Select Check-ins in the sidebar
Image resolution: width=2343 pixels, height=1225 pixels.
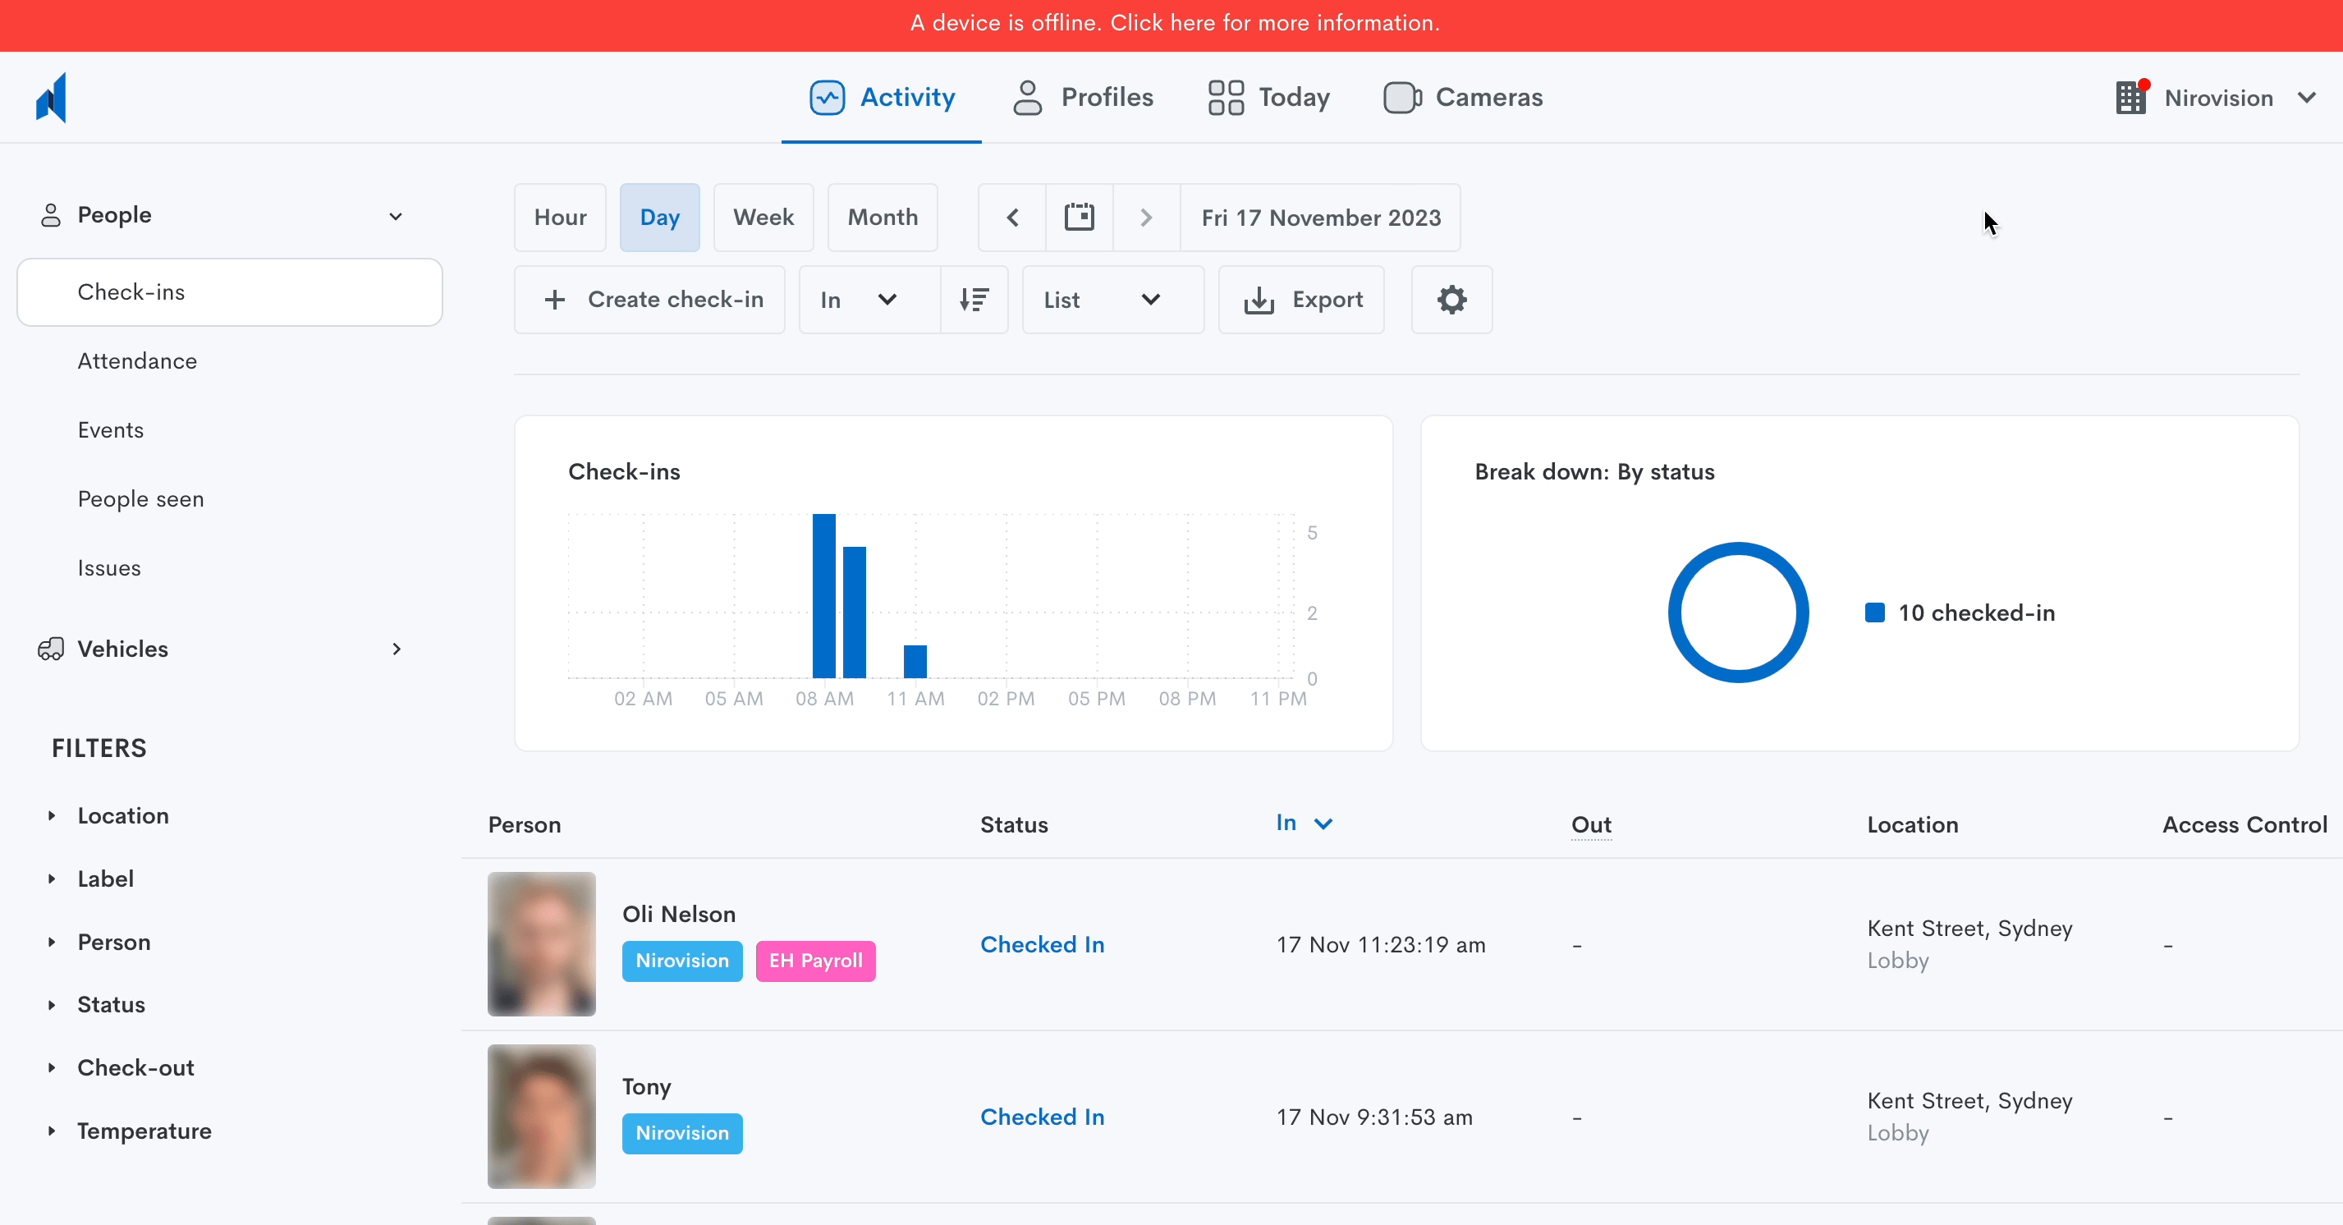pos(230,292)
